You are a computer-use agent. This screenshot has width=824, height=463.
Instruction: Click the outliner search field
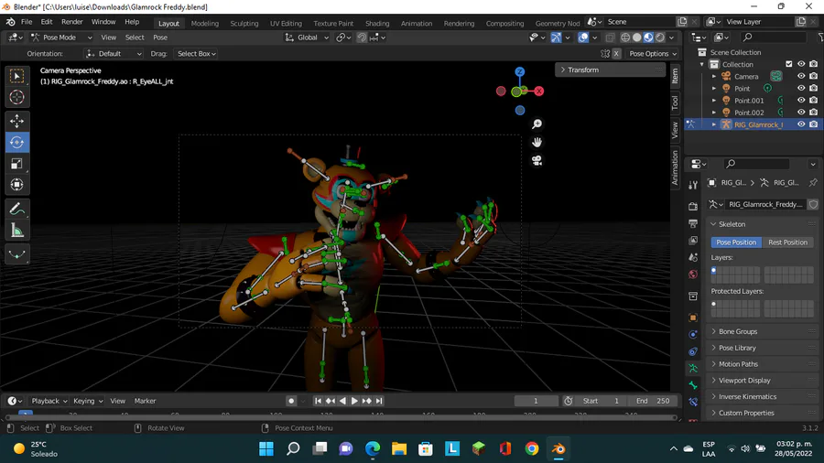coord(774,37)
